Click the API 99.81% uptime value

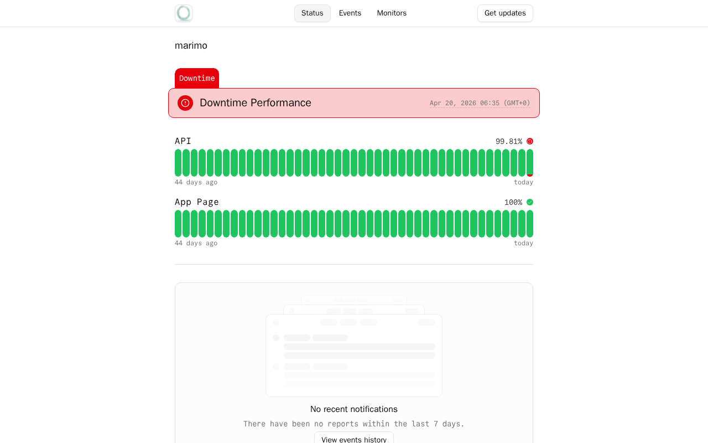point(508,141)
